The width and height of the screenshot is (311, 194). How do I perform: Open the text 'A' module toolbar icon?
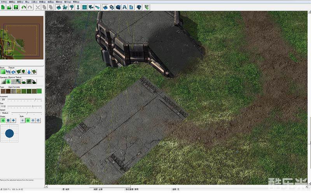[x=124, y=7]
